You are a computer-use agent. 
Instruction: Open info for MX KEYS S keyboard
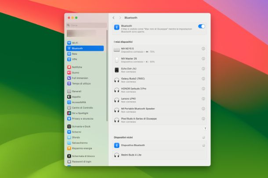pyautogui.click(x=203, y=49)
